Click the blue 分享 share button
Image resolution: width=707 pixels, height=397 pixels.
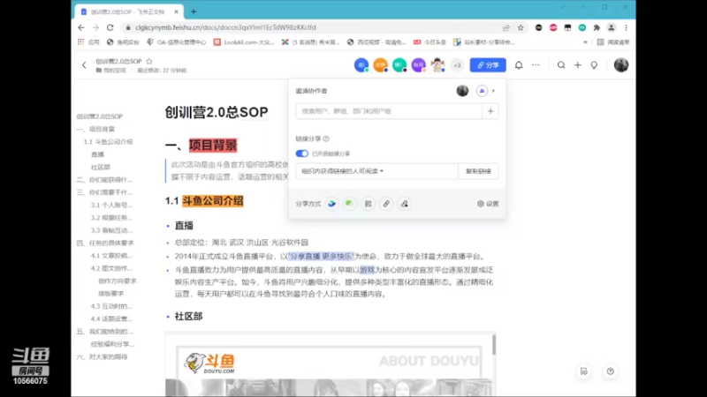[x=488, y=65]
